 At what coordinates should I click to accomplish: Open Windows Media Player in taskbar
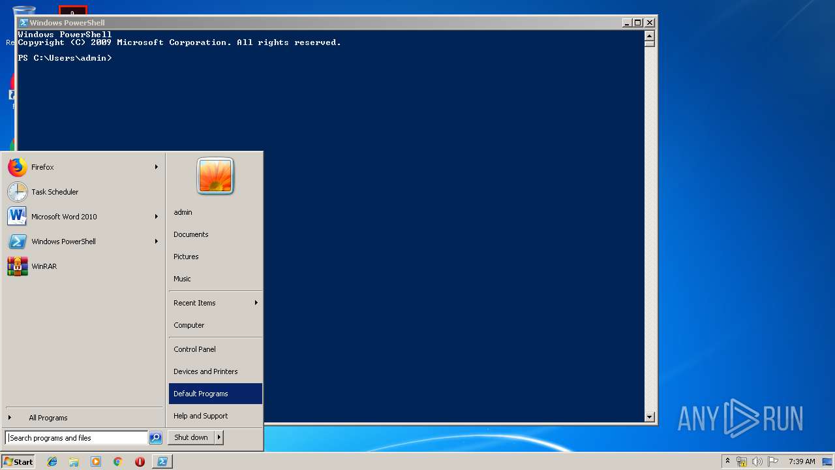(x=96, y=462)
